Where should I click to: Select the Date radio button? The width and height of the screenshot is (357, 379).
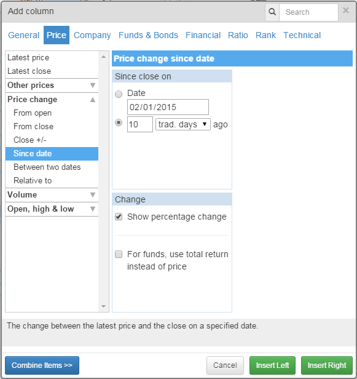[x=119, y=94]
